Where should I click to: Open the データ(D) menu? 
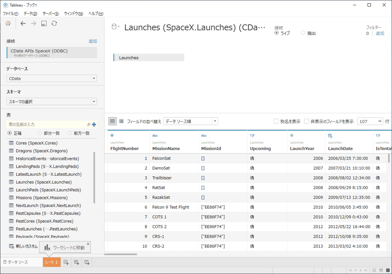(30, 13)
